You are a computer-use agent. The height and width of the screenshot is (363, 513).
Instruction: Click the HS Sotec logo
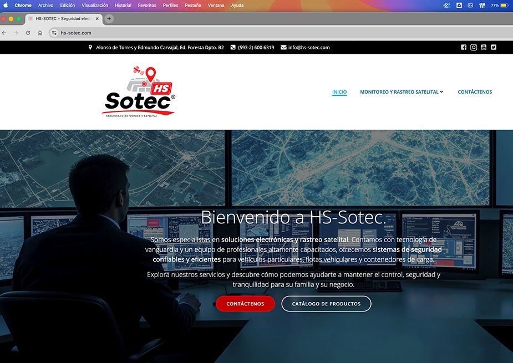(x=140, y=92)
